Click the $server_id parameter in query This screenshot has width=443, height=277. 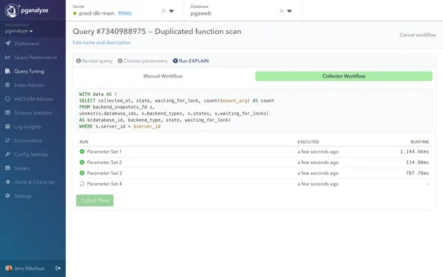[x=147, y=126]
